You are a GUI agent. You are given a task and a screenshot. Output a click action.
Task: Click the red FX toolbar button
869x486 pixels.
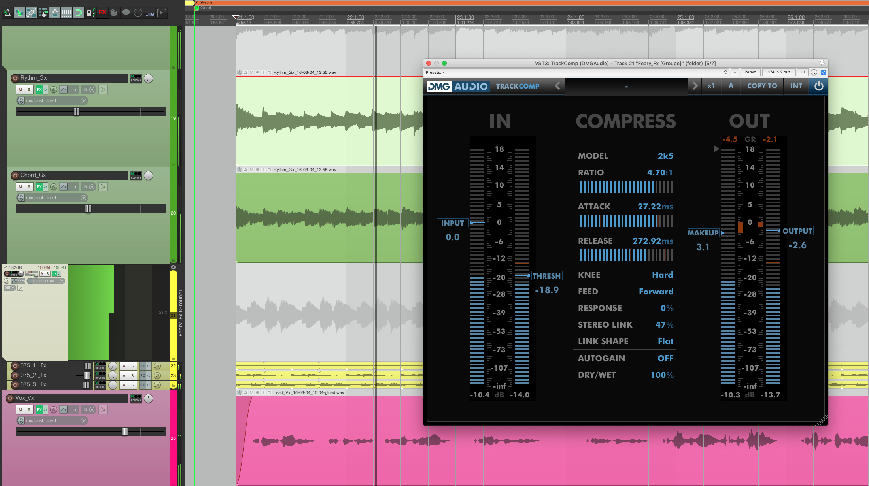click(x=102, y=13)
